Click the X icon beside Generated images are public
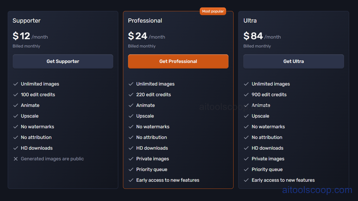The width and height of the screenshot is (358, 201). point(16,159)
